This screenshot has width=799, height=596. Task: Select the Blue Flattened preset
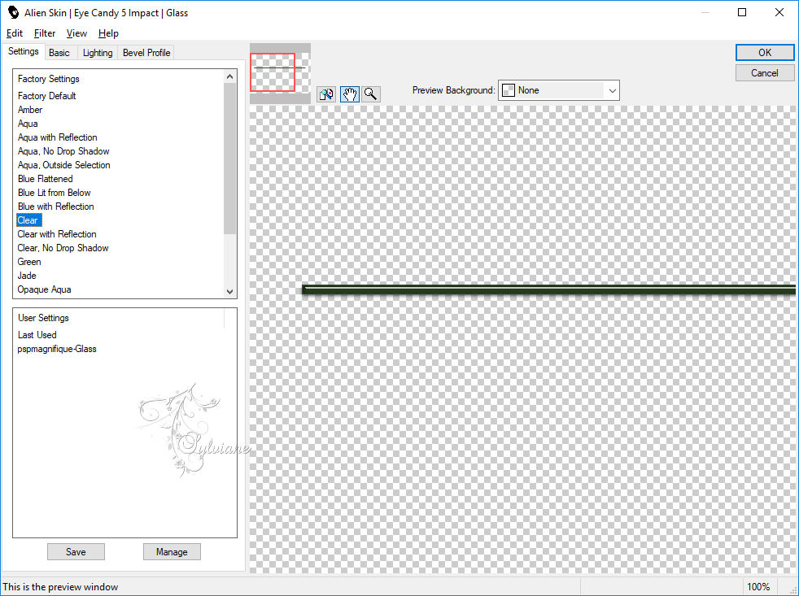(45, 178)
